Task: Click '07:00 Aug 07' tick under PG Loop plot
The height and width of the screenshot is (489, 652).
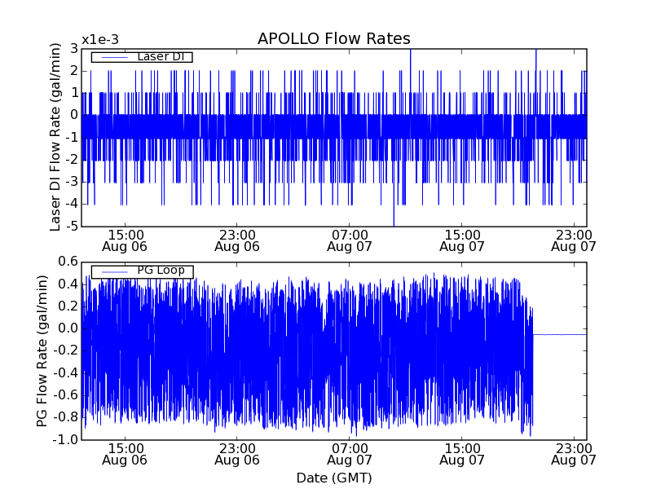Action: [350, 454]
